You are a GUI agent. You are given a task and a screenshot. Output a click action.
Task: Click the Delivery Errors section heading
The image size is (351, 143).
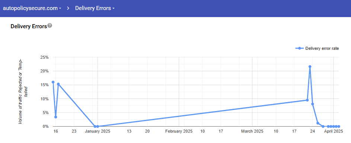coord(29,26)
